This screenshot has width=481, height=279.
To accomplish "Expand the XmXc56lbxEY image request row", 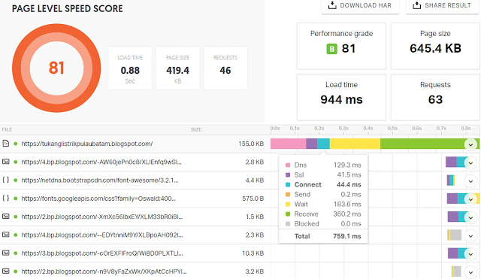I will point(470,217).
